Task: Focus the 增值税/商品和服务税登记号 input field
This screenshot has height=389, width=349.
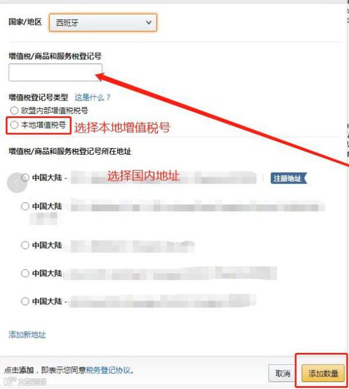Action: (x=56, y=72)
